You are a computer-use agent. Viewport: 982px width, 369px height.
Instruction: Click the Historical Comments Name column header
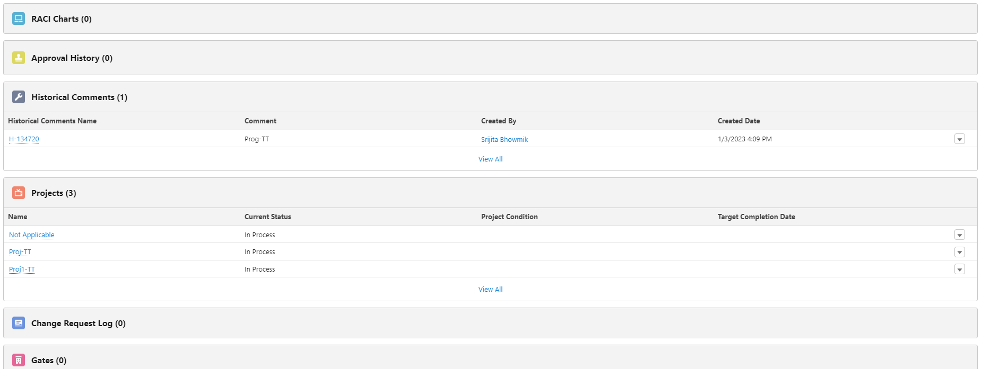coord(52,121)
